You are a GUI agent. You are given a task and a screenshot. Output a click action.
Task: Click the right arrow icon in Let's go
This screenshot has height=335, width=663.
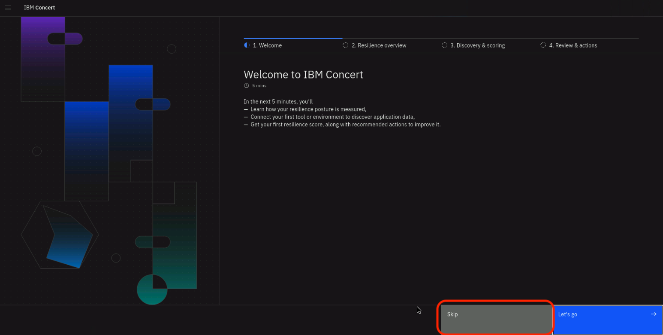(x=654, y=314)
